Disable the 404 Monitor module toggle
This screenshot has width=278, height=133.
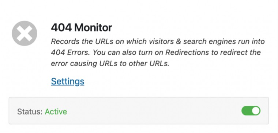(x=251, y=111)
